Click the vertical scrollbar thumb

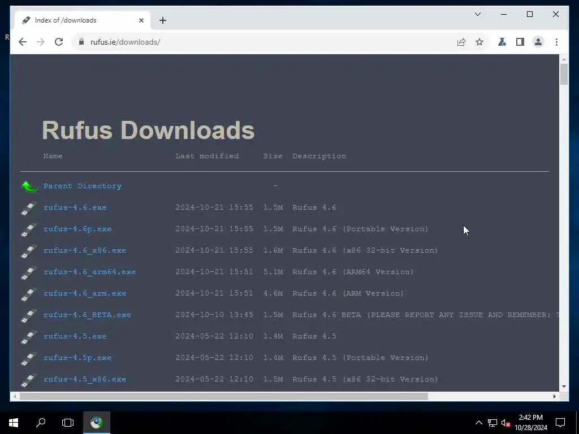click(x=564, y=74)
